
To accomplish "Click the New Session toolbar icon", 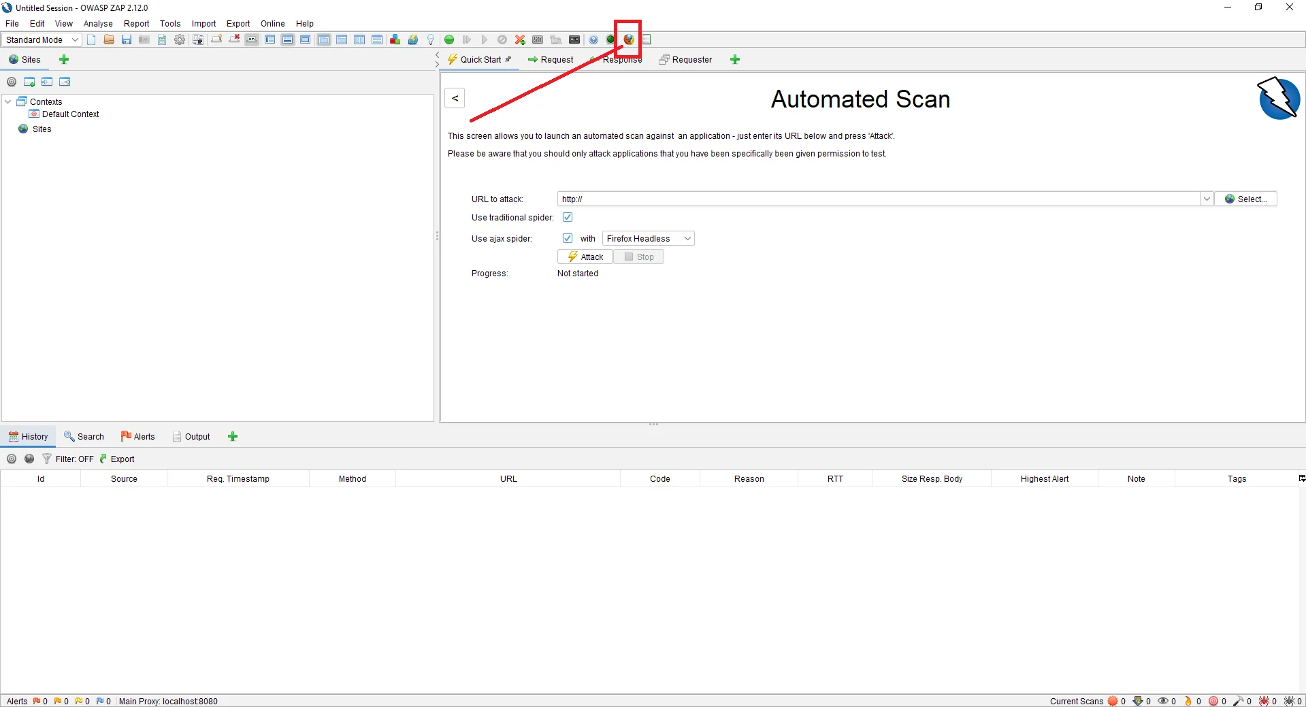I will pos(91,39).
